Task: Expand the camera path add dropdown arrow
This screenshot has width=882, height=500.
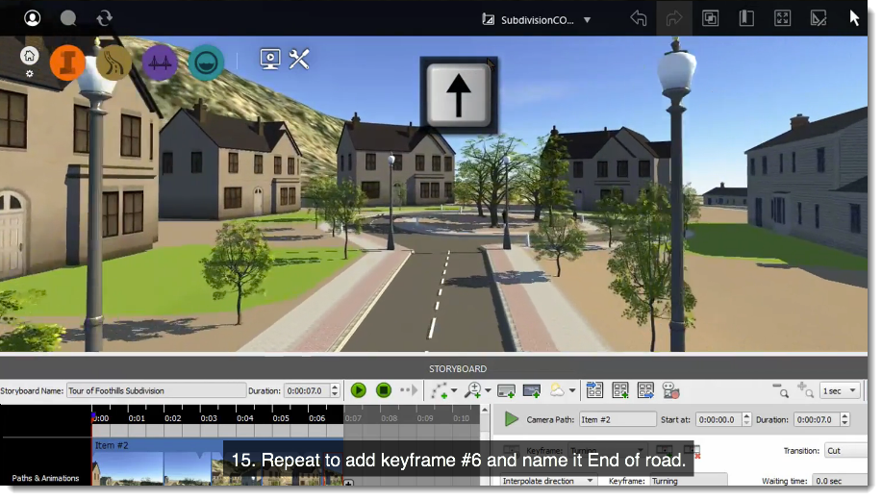Action: point(454,390)
